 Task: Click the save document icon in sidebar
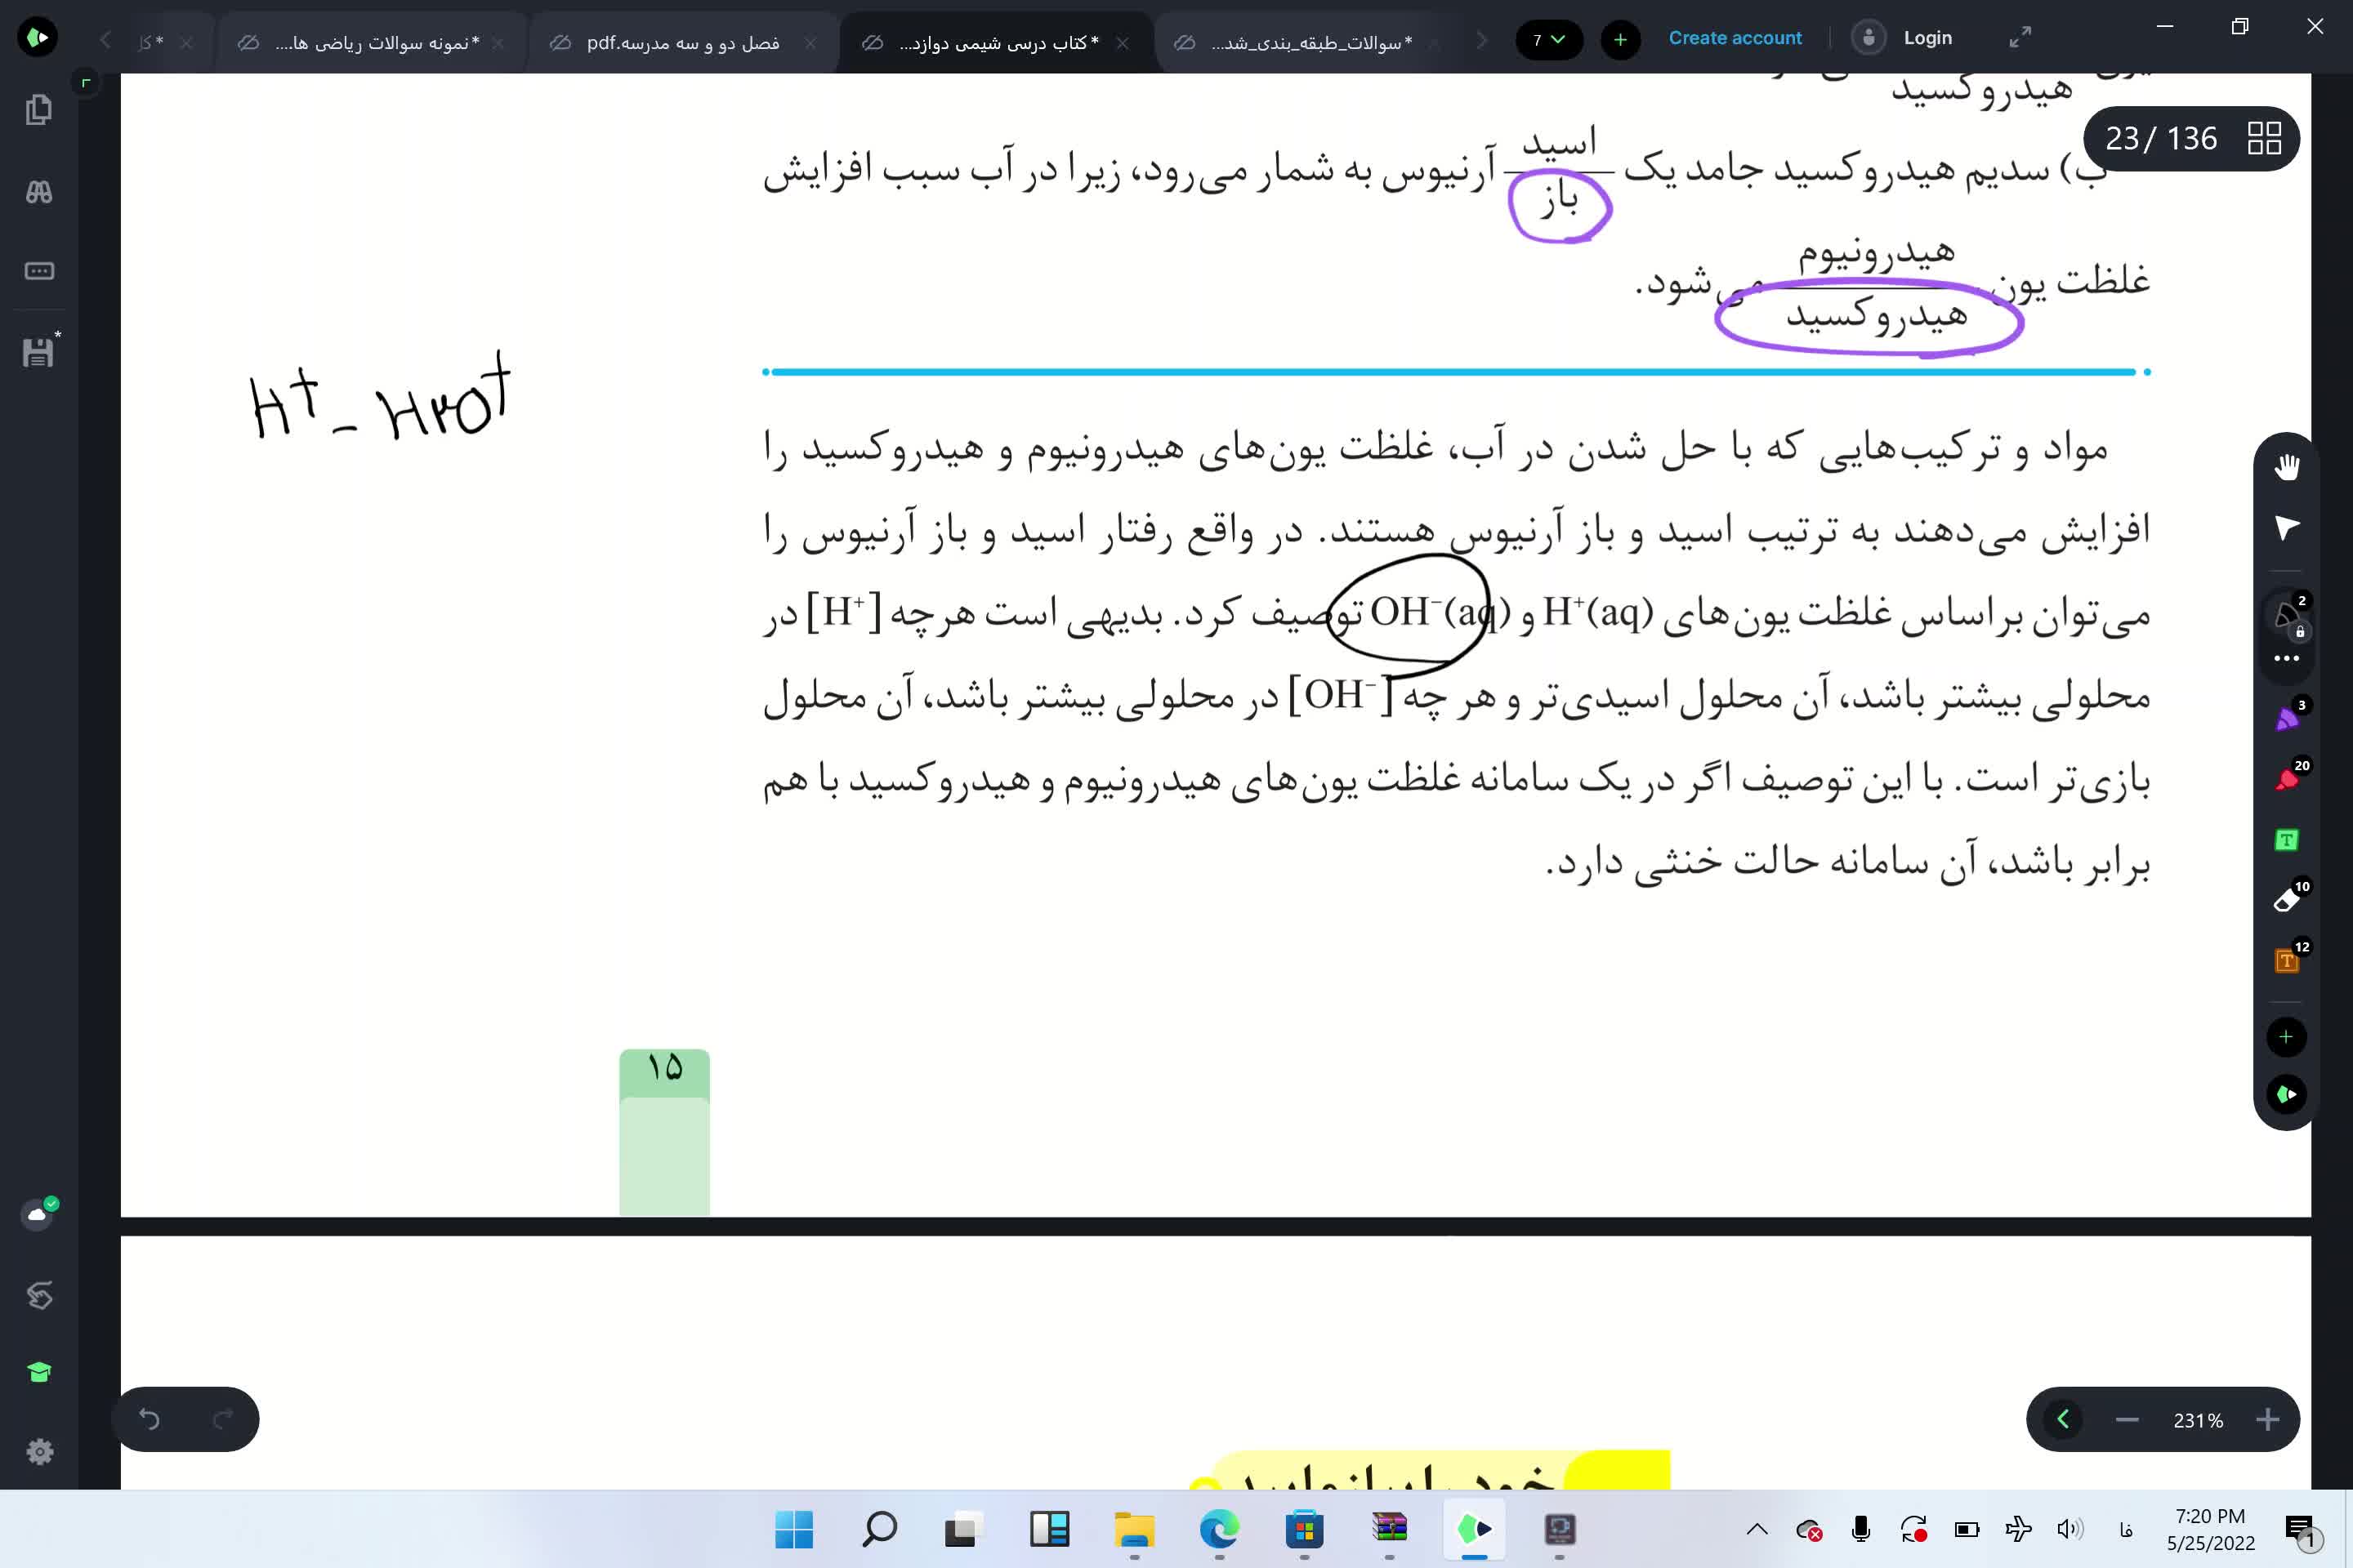coord(39,352)
